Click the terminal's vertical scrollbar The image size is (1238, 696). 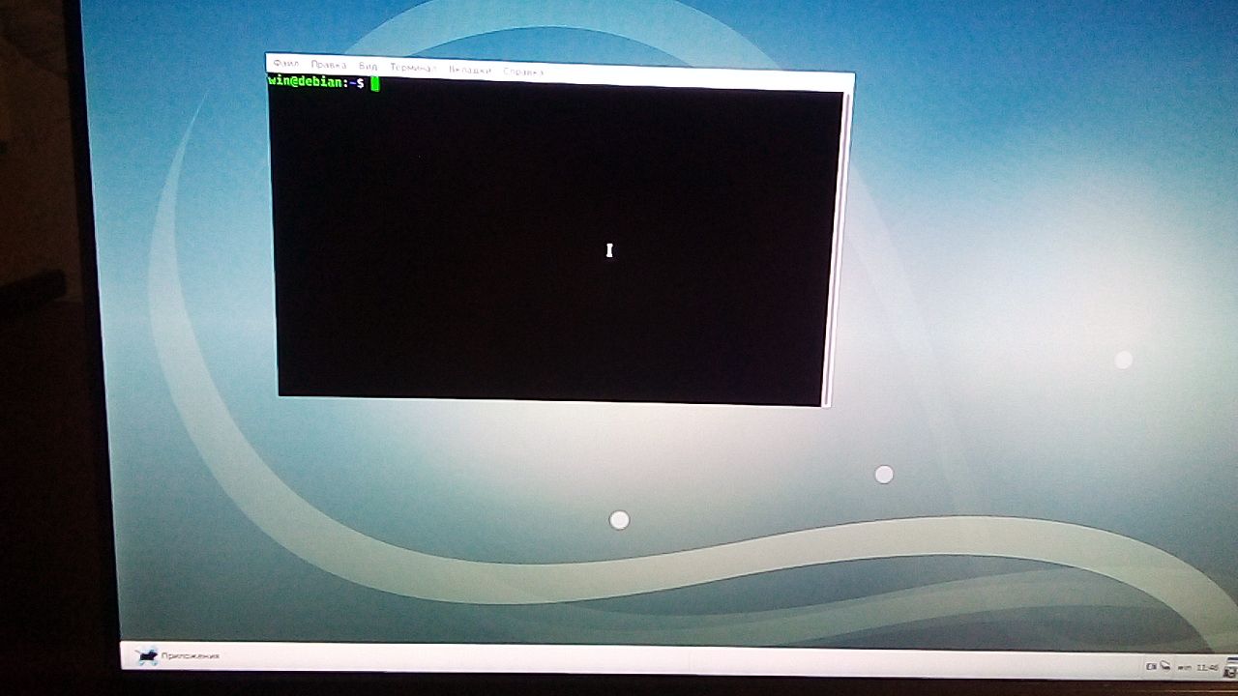837,249
